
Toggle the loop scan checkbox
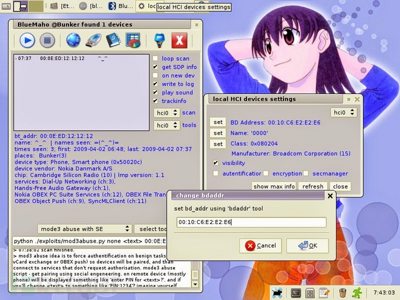click(155, 58)
